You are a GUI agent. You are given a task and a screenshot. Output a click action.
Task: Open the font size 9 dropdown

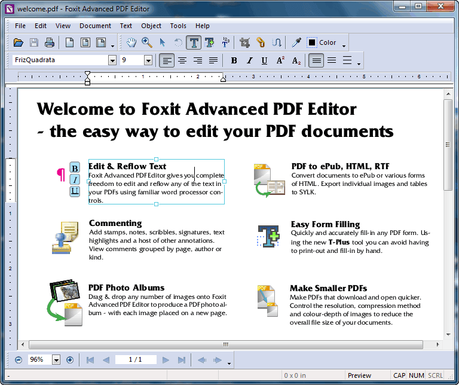point(148,60)
